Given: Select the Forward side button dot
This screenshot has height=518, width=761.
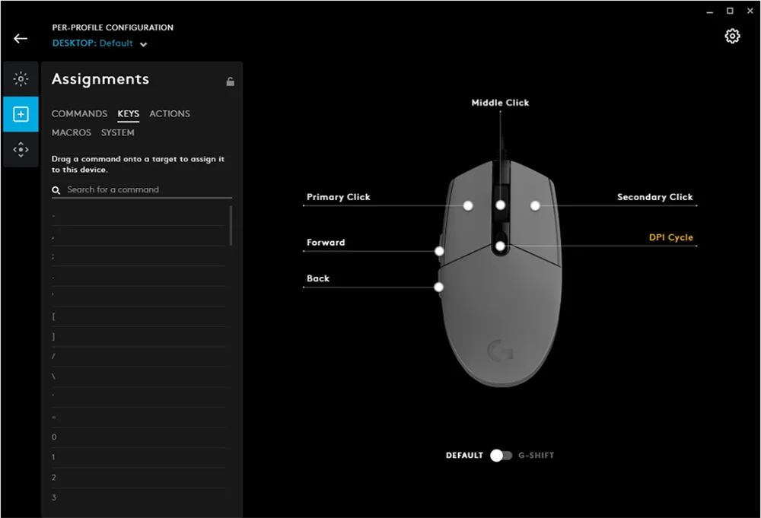Looking at the screenshot, I should [x=439, y=251].
